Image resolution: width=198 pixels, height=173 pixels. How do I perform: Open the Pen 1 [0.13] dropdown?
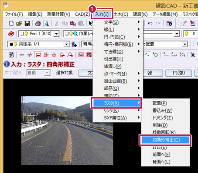click(x=56, y=34)
